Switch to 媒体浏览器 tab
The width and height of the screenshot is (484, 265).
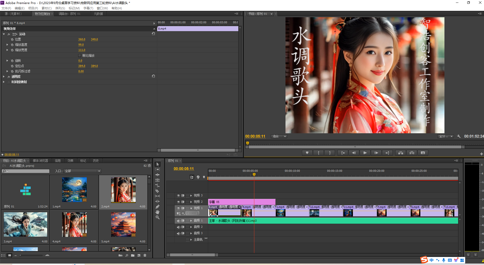pyautogui.click(x=40, y=161)
